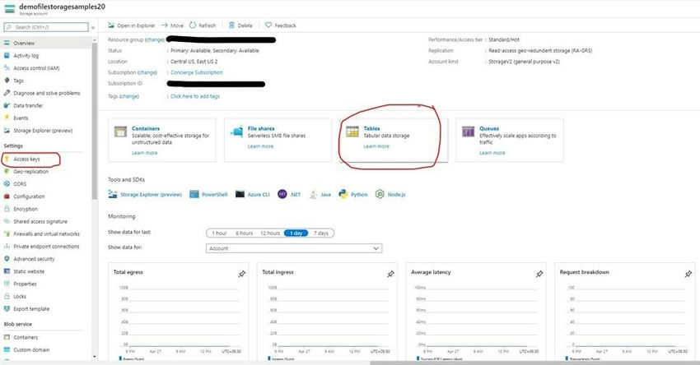The width and height of the screenshot is (700, 365).
Task: Show data for last 6 hours
Action: tap(245, 233)
